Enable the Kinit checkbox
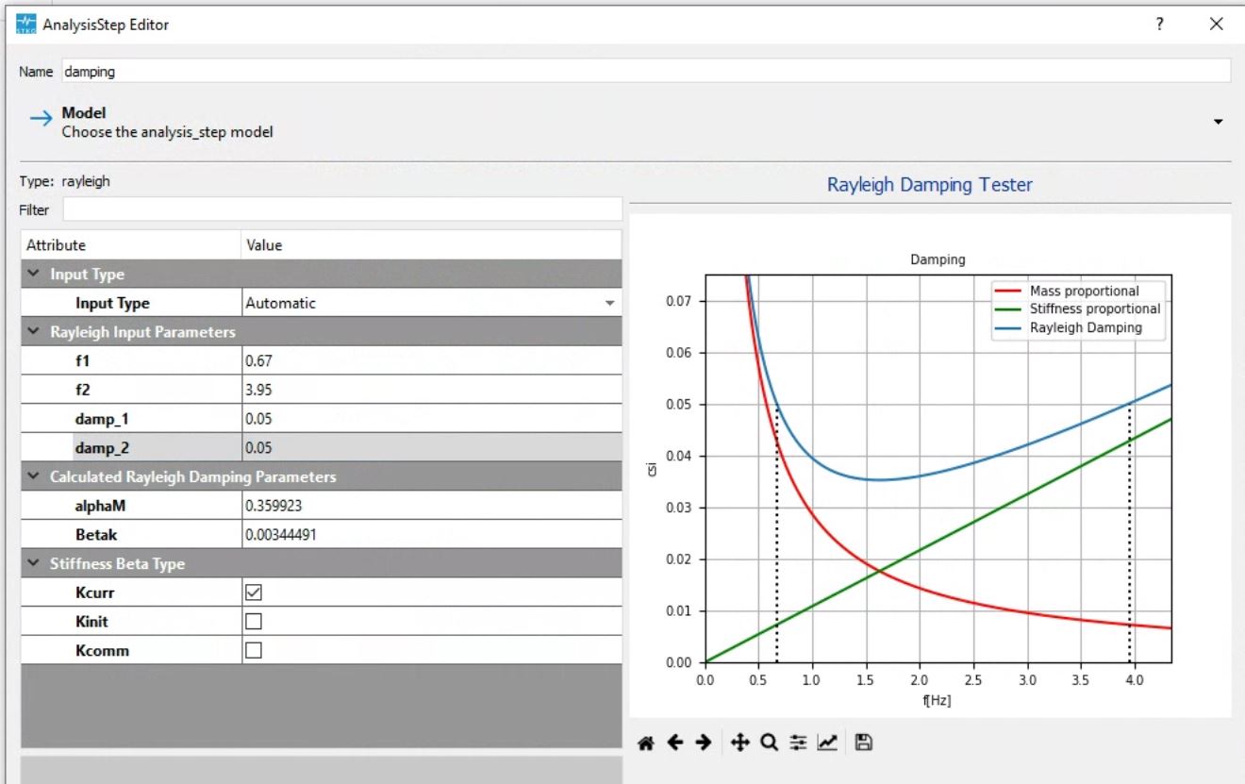The height and width of the screenshot is (784, 1245). point(253,622)
